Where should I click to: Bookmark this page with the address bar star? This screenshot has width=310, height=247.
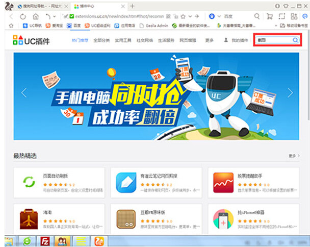point(183,16)
